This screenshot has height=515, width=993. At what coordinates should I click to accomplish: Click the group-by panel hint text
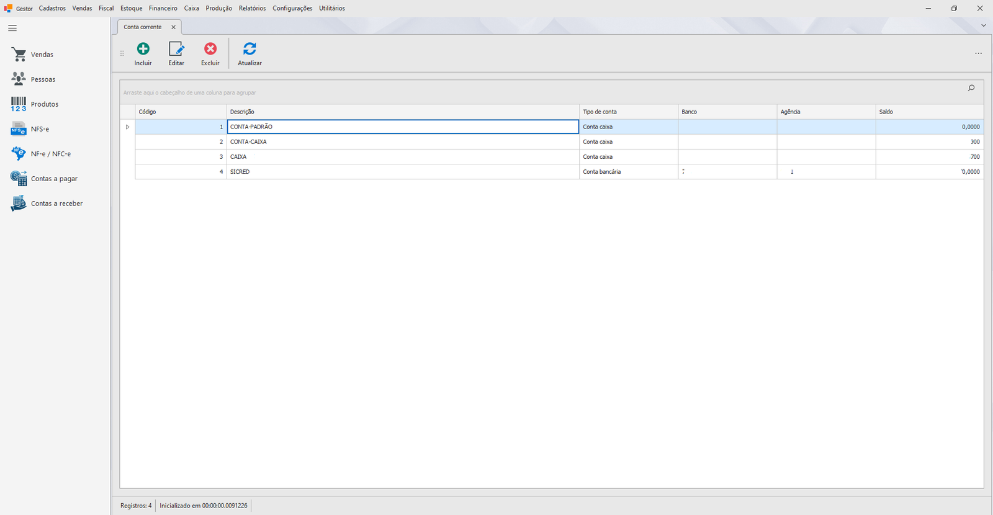click(x=189, y=92)
